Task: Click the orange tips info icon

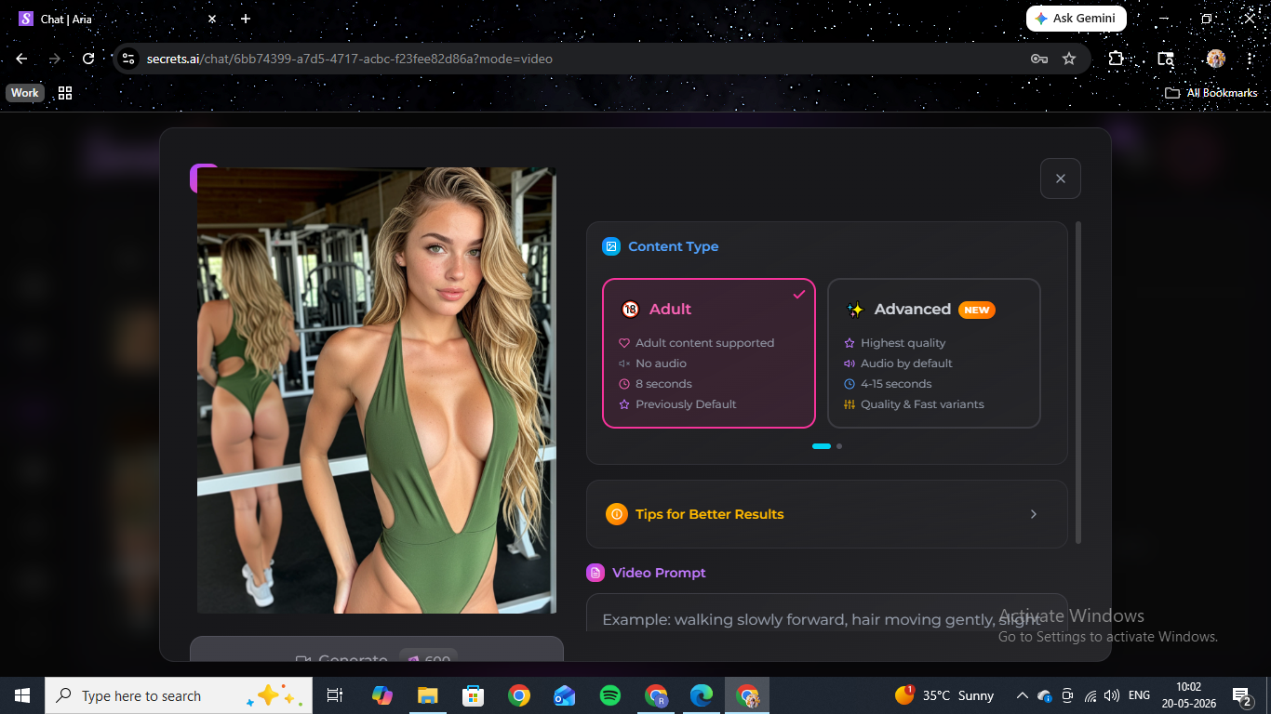Action: [616, 514]
